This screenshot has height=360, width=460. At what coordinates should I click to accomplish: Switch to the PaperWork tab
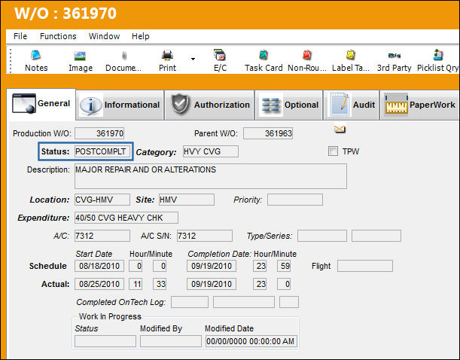pyautogui.click(x=419, y=105)
